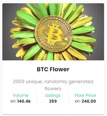Click the BTC Flower collection title
The width and height of the screenshot is (107, 116).
53,69
